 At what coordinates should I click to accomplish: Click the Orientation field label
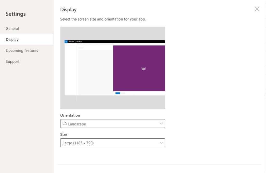tap(70, 115)
